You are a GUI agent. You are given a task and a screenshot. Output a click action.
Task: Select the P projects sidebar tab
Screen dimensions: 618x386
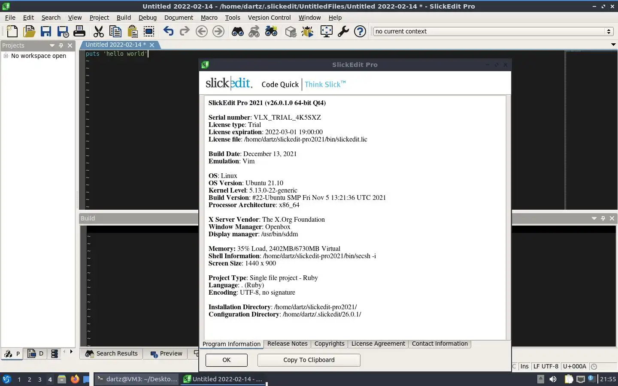click(12, 353)
